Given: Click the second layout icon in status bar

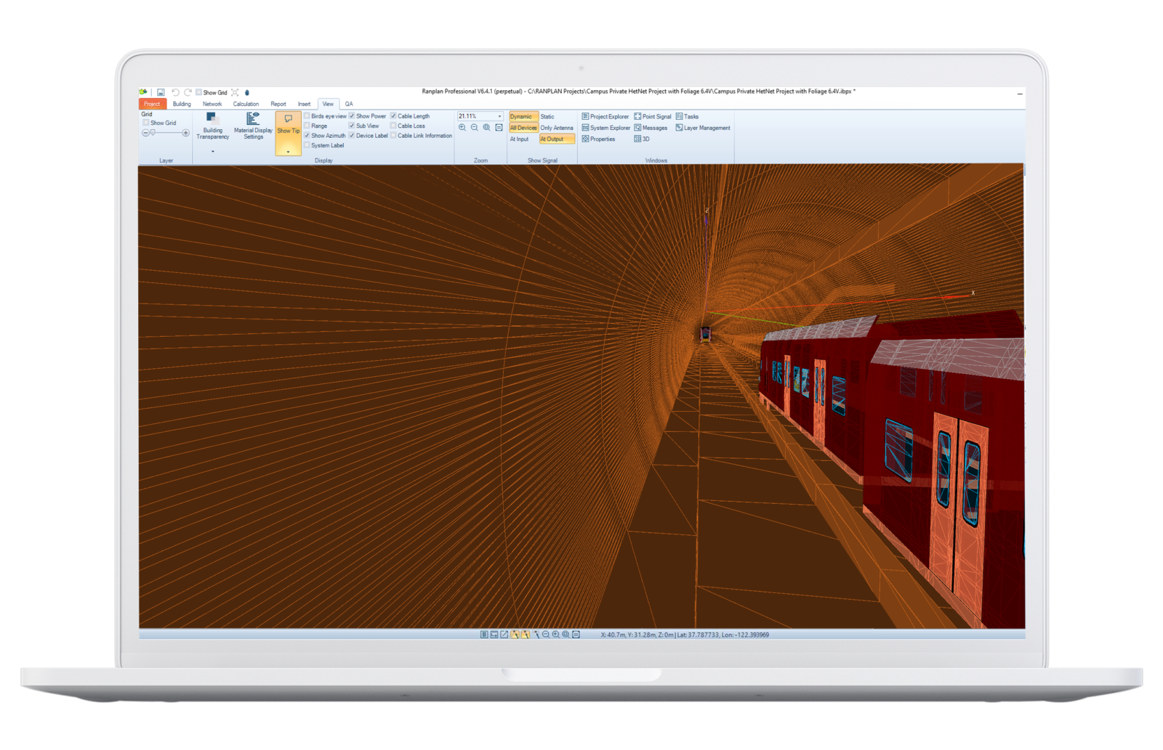Looking at the screenshot, I should pyautogui.click(x=494, y=635).
